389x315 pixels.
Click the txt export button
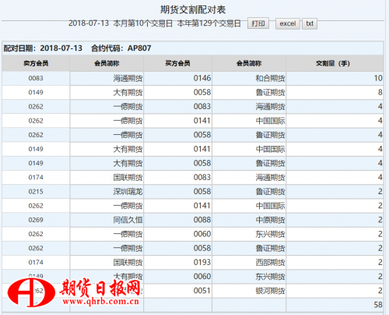coord(310,23)
